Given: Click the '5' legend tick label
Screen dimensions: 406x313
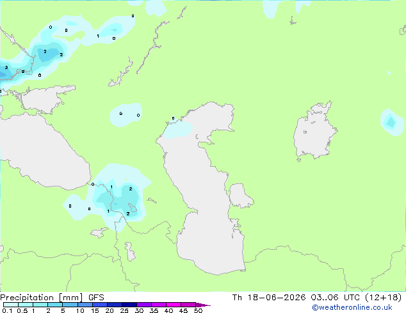Looking at the screenshot, I should click(x=63, y=310).
